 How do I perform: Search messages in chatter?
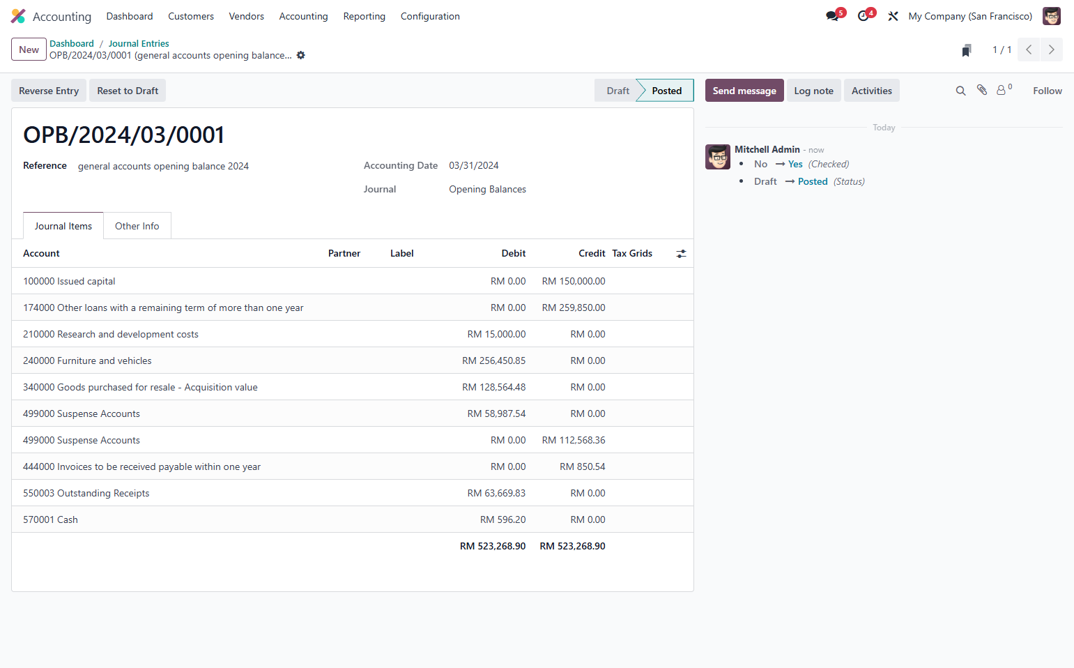click(960, 91)
